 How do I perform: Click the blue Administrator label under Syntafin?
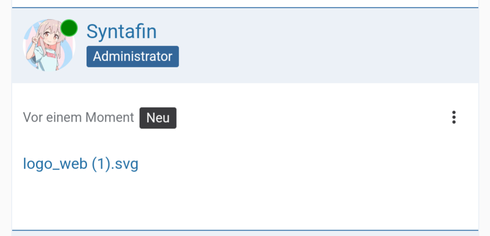click(132, 57)
